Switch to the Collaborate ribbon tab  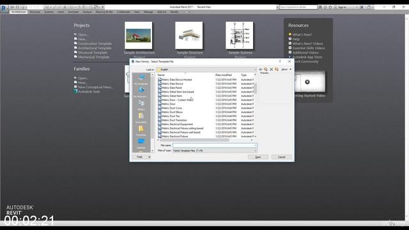pyautogui.click(x=123, y=12)
